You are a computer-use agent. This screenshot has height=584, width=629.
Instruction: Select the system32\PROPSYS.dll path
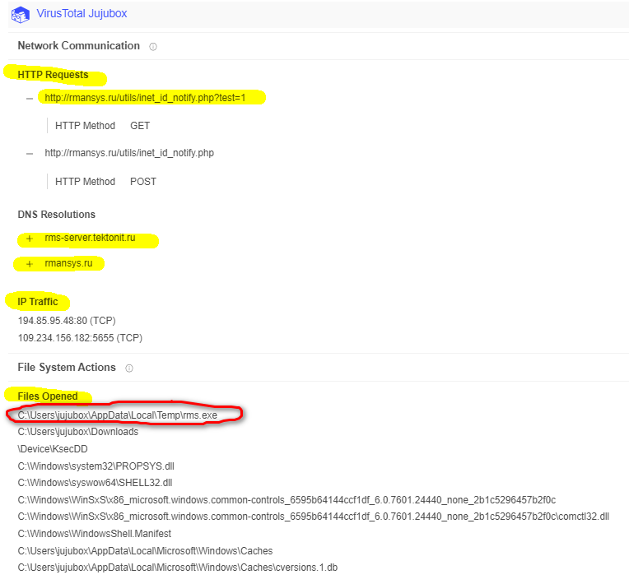point(96,466)
